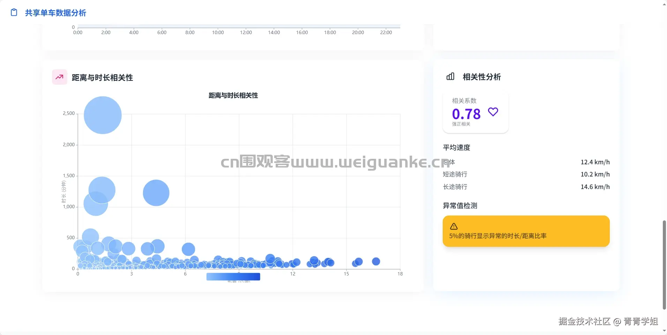Click the 短途骑行 label
The width and height of the screenshot is (667, 335).
click(x=455, y=174)
